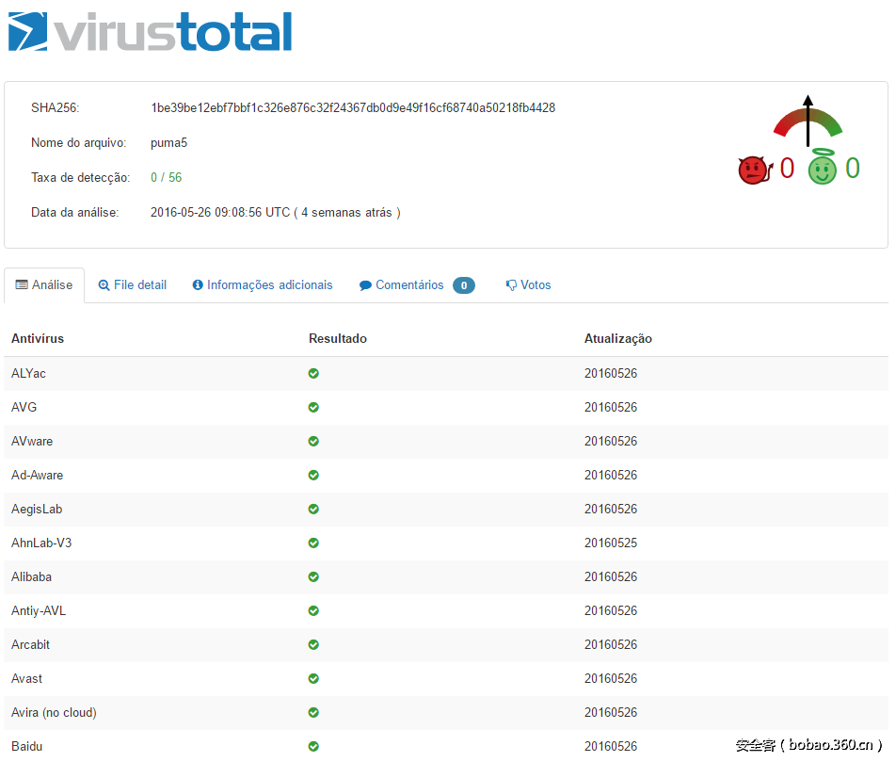Click the Atualização column header
Viewport: 896px width, 762px height.
coord(617,339)
